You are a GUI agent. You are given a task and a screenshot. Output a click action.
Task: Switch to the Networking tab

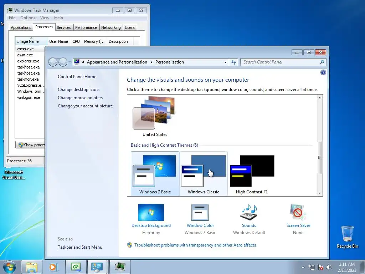111,27
